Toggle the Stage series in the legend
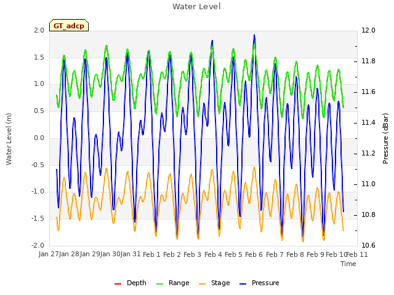 [x=214, y=283]
